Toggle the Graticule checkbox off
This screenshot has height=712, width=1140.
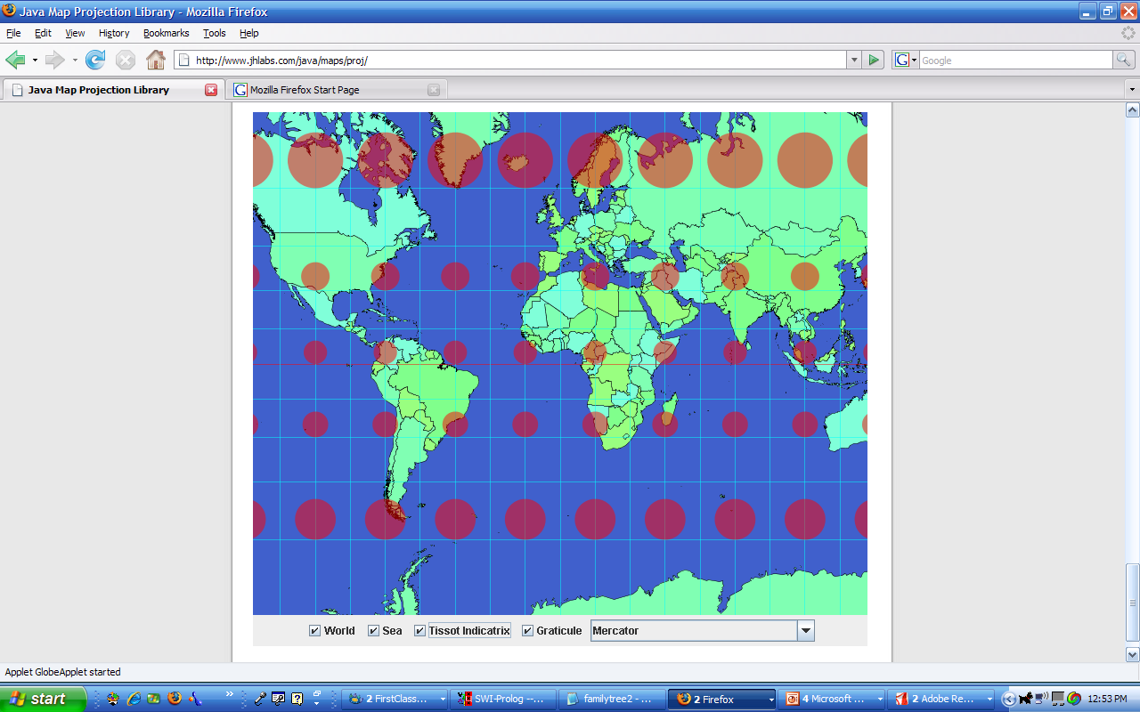528,630
